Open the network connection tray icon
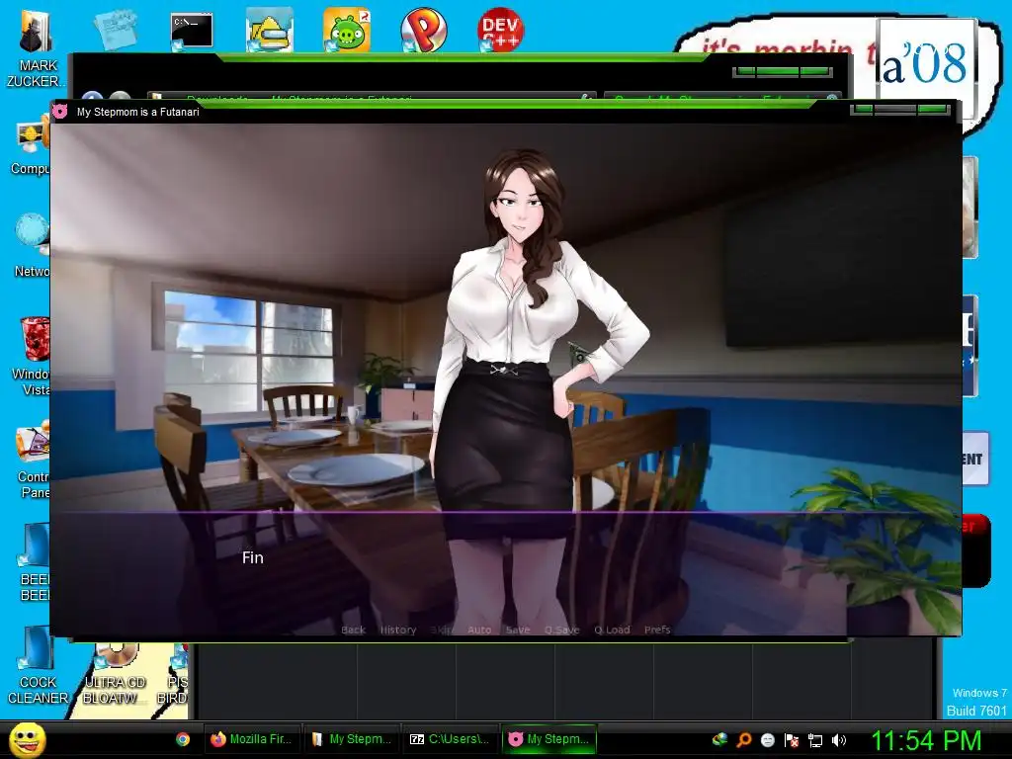 (x=815, y=740)
